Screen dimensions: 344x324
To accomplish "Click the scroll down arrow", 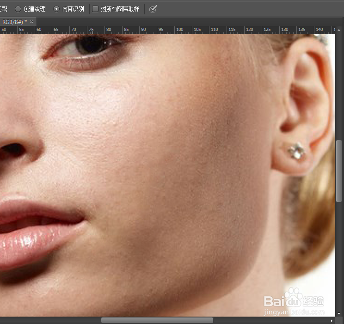I will point(339,314).
